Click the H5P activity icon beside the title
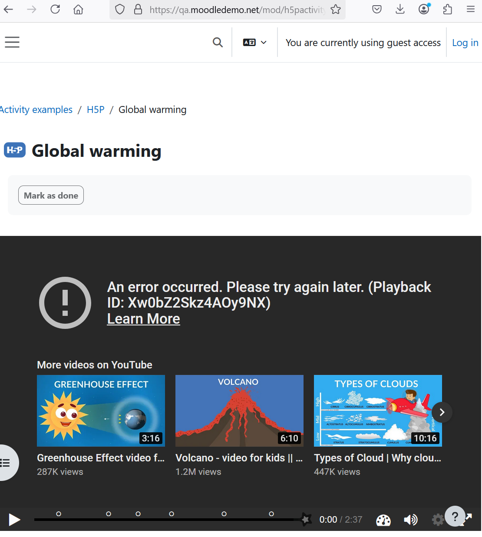Screen dimensions: 482x537 (15, 150)
